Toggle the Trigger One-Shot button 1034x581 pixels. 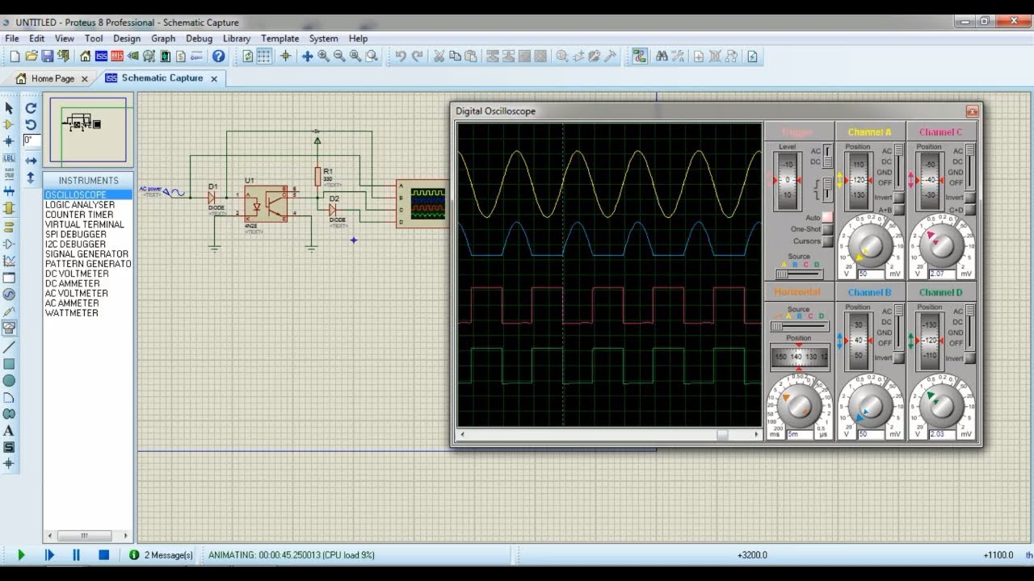pos(827,230)
